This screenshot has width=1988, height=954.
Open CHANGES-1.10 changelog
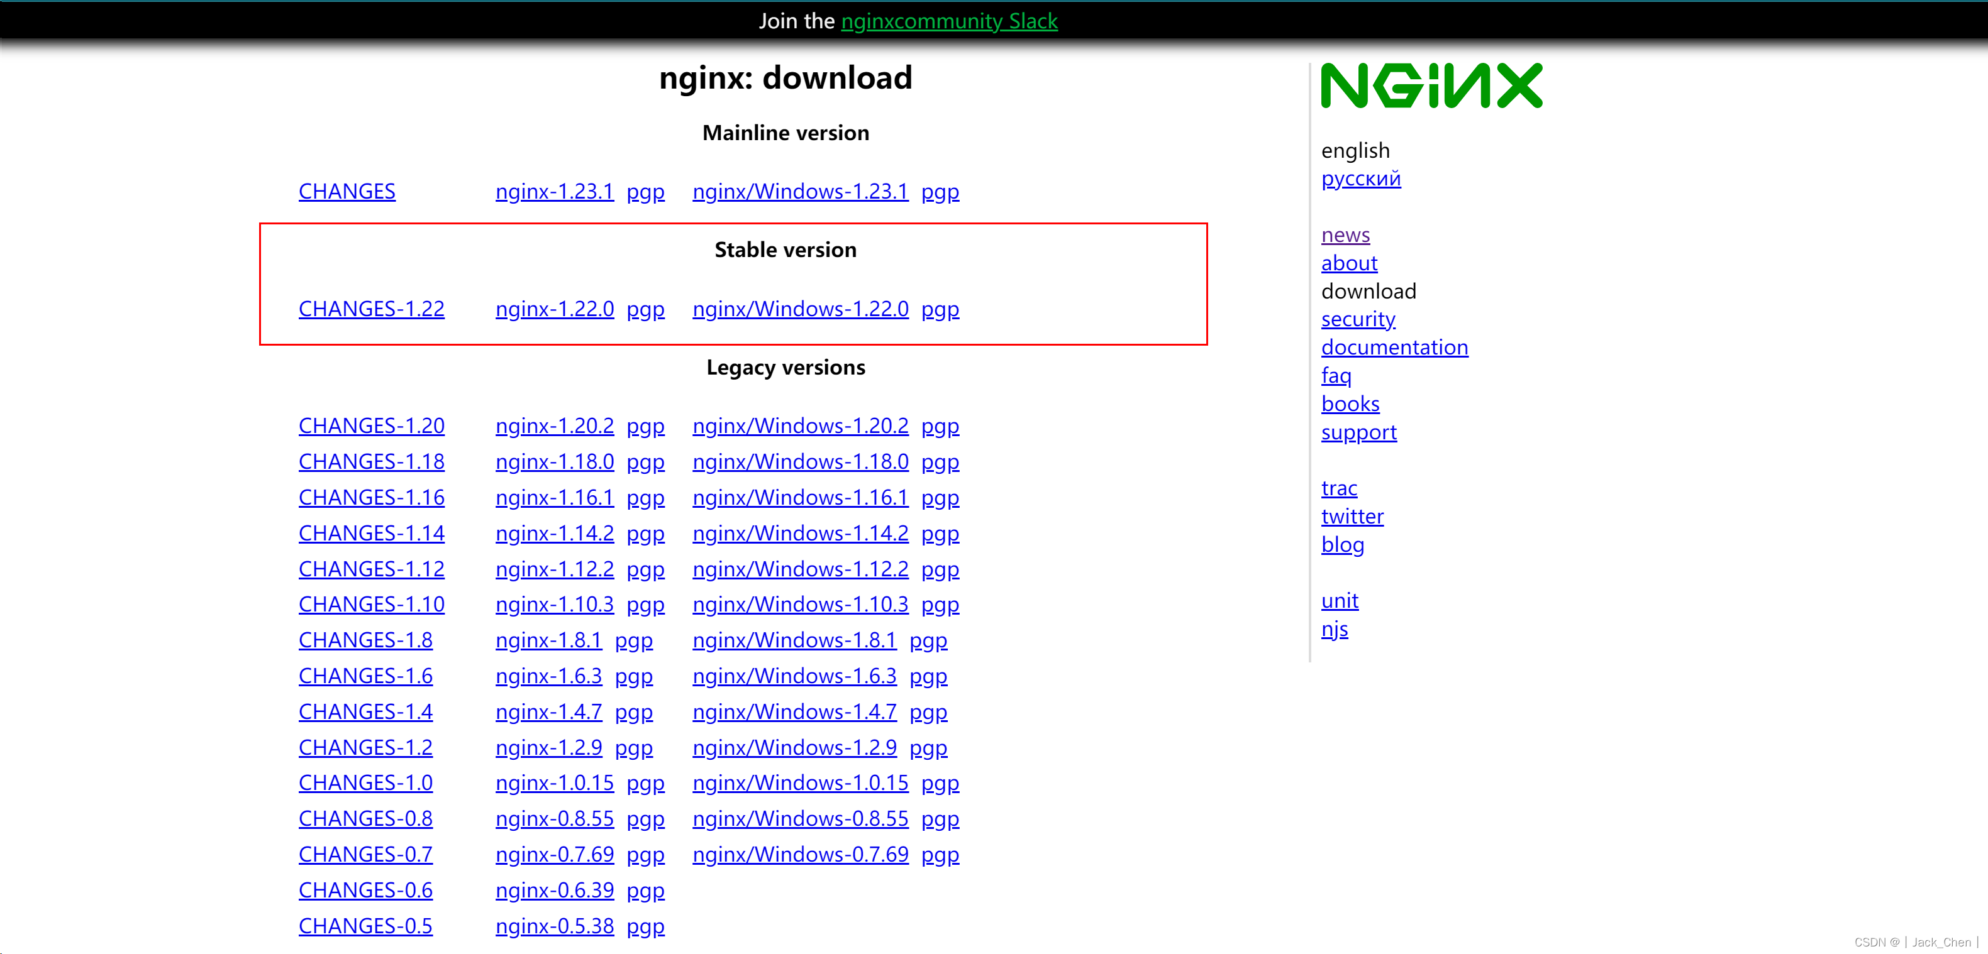coord(372,604)
